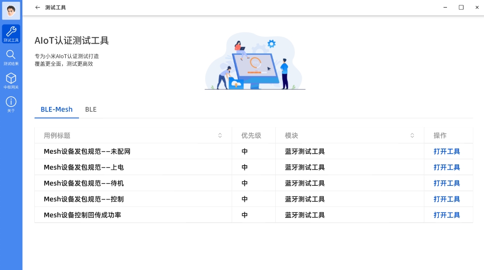Switch to the BLE tab
This screenshot has width=484, height=270.
(91, 110)
